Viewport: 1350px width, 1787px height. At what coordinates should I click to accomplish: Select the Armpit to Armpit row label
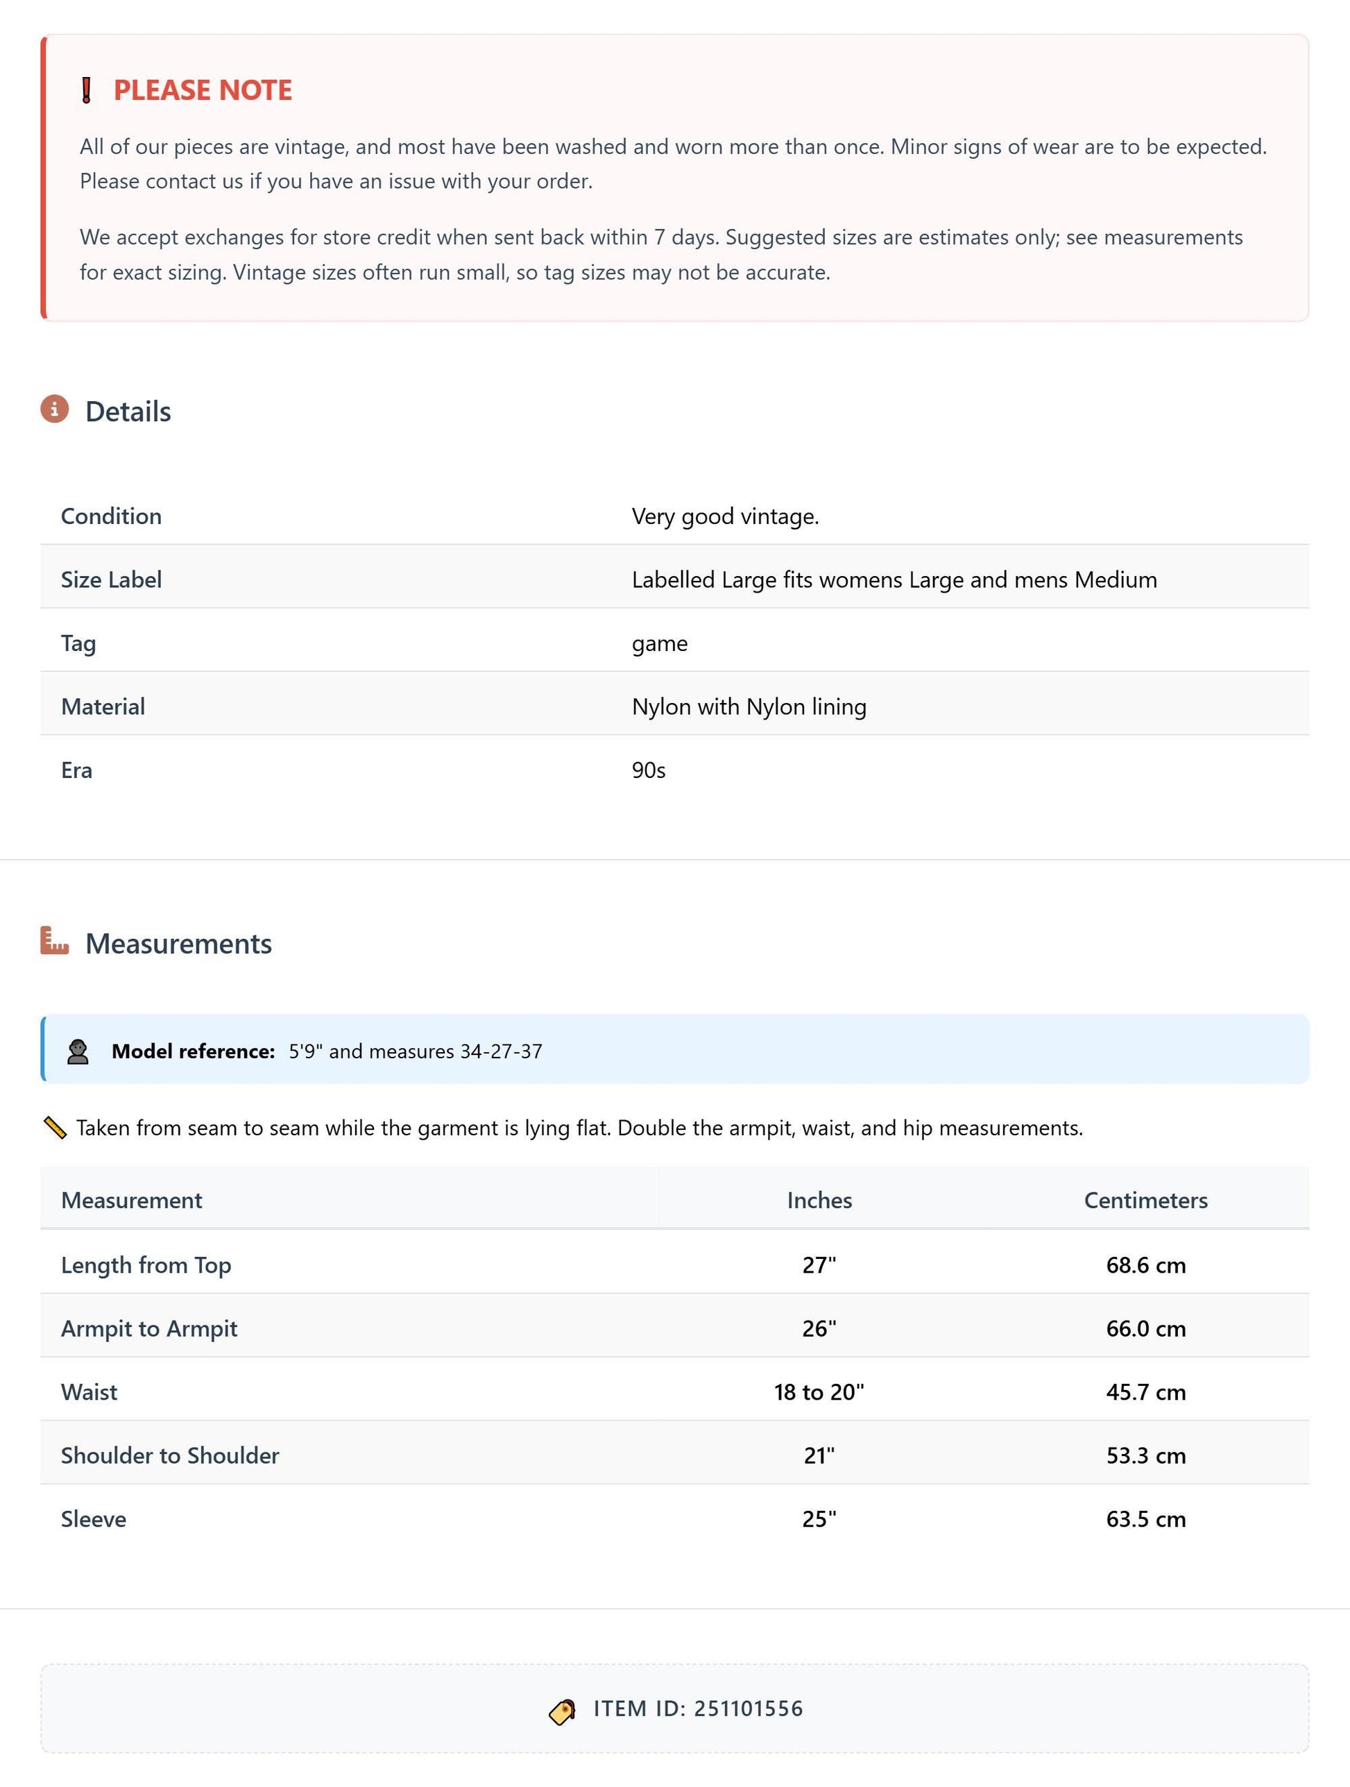pyautogui.click(x=149, y=1329)
